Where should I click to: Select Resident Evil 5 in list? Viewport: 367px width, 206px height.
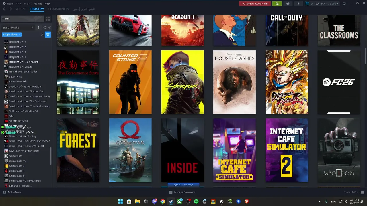tap(17, 52)
